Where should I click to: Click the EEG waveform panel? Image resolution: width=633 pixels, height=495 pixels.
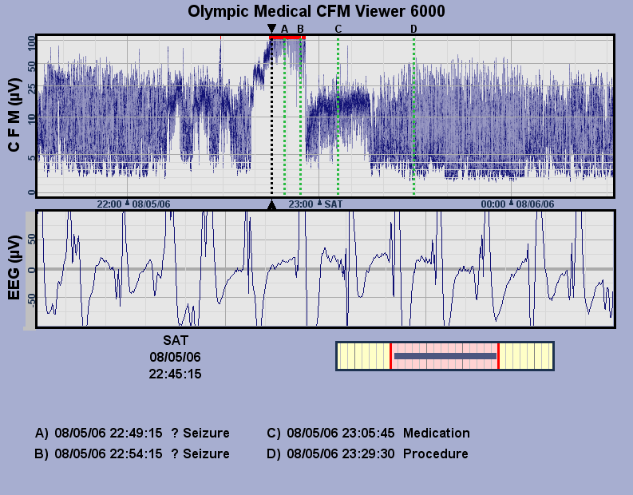click(326, 269)
